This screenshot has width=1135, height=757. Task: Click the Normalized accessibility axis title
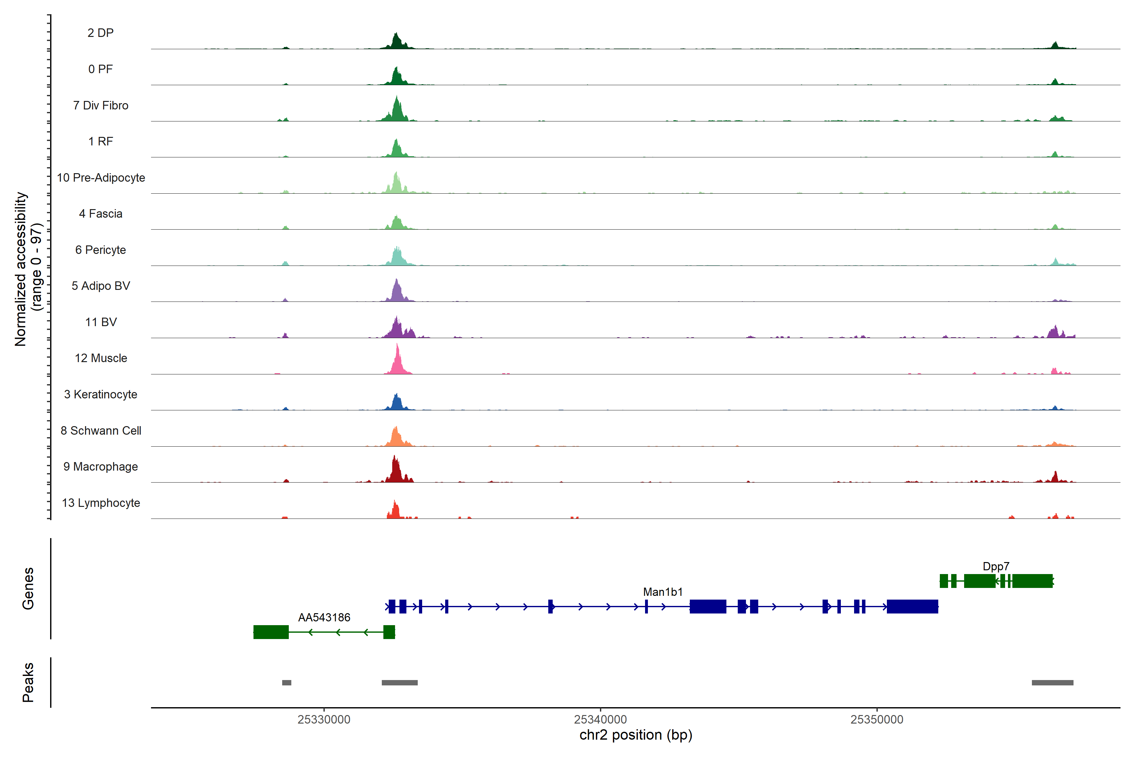coord(20,269)
